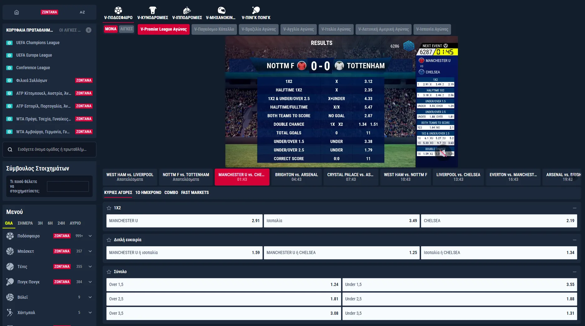The image size is (585, 326).
Task: Bet on CHELSEA at 2.19
Action: pyautogui.click(x=499, y=221)
